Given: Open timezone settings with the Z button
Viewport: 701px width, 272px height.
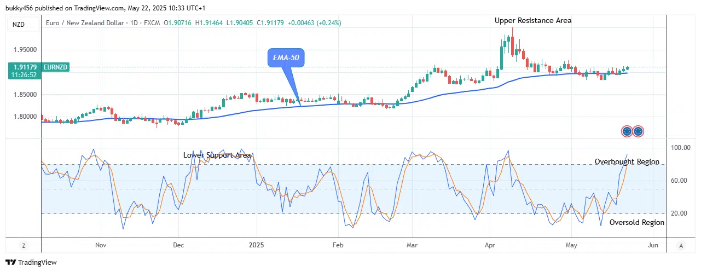Looking at the screenshot, I should 24,246.
